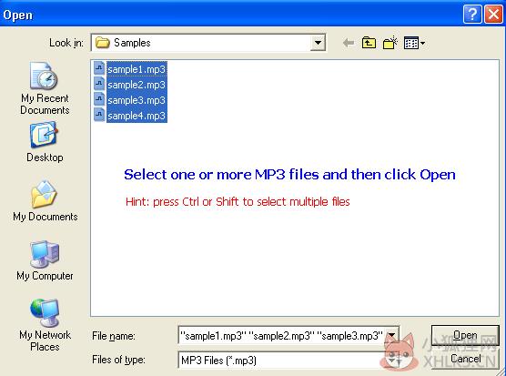
Task: Expand the File name dropdown arrow
Action: point(391,336)
